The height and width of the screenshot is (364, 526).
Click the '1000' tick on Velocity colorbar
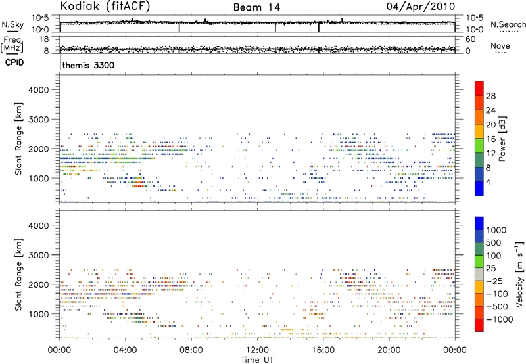496,230
